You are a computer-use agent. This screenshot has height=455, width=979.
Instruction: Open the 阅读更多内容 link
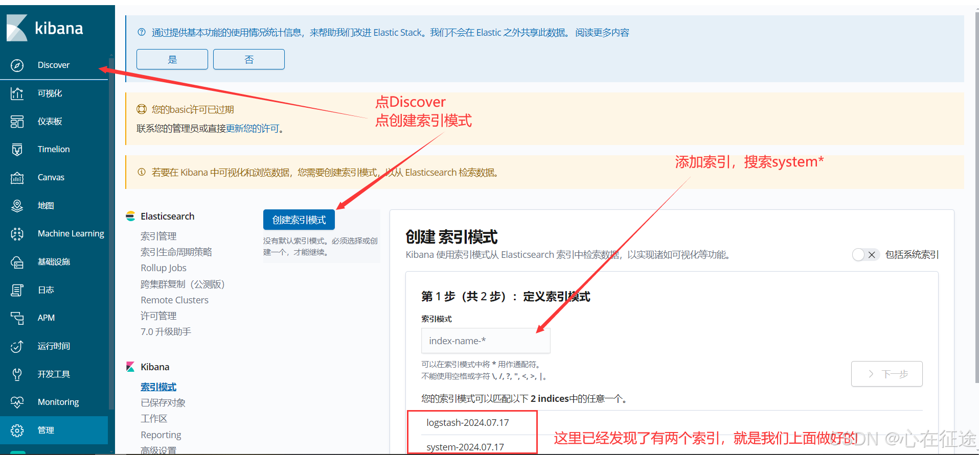[x=602, y=33]
